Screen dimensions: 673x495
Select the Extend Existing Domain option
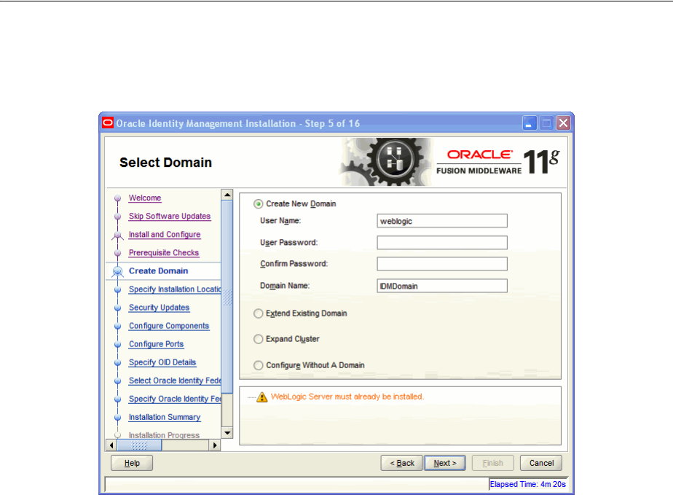pyautogui.click(x=258, y=313)
